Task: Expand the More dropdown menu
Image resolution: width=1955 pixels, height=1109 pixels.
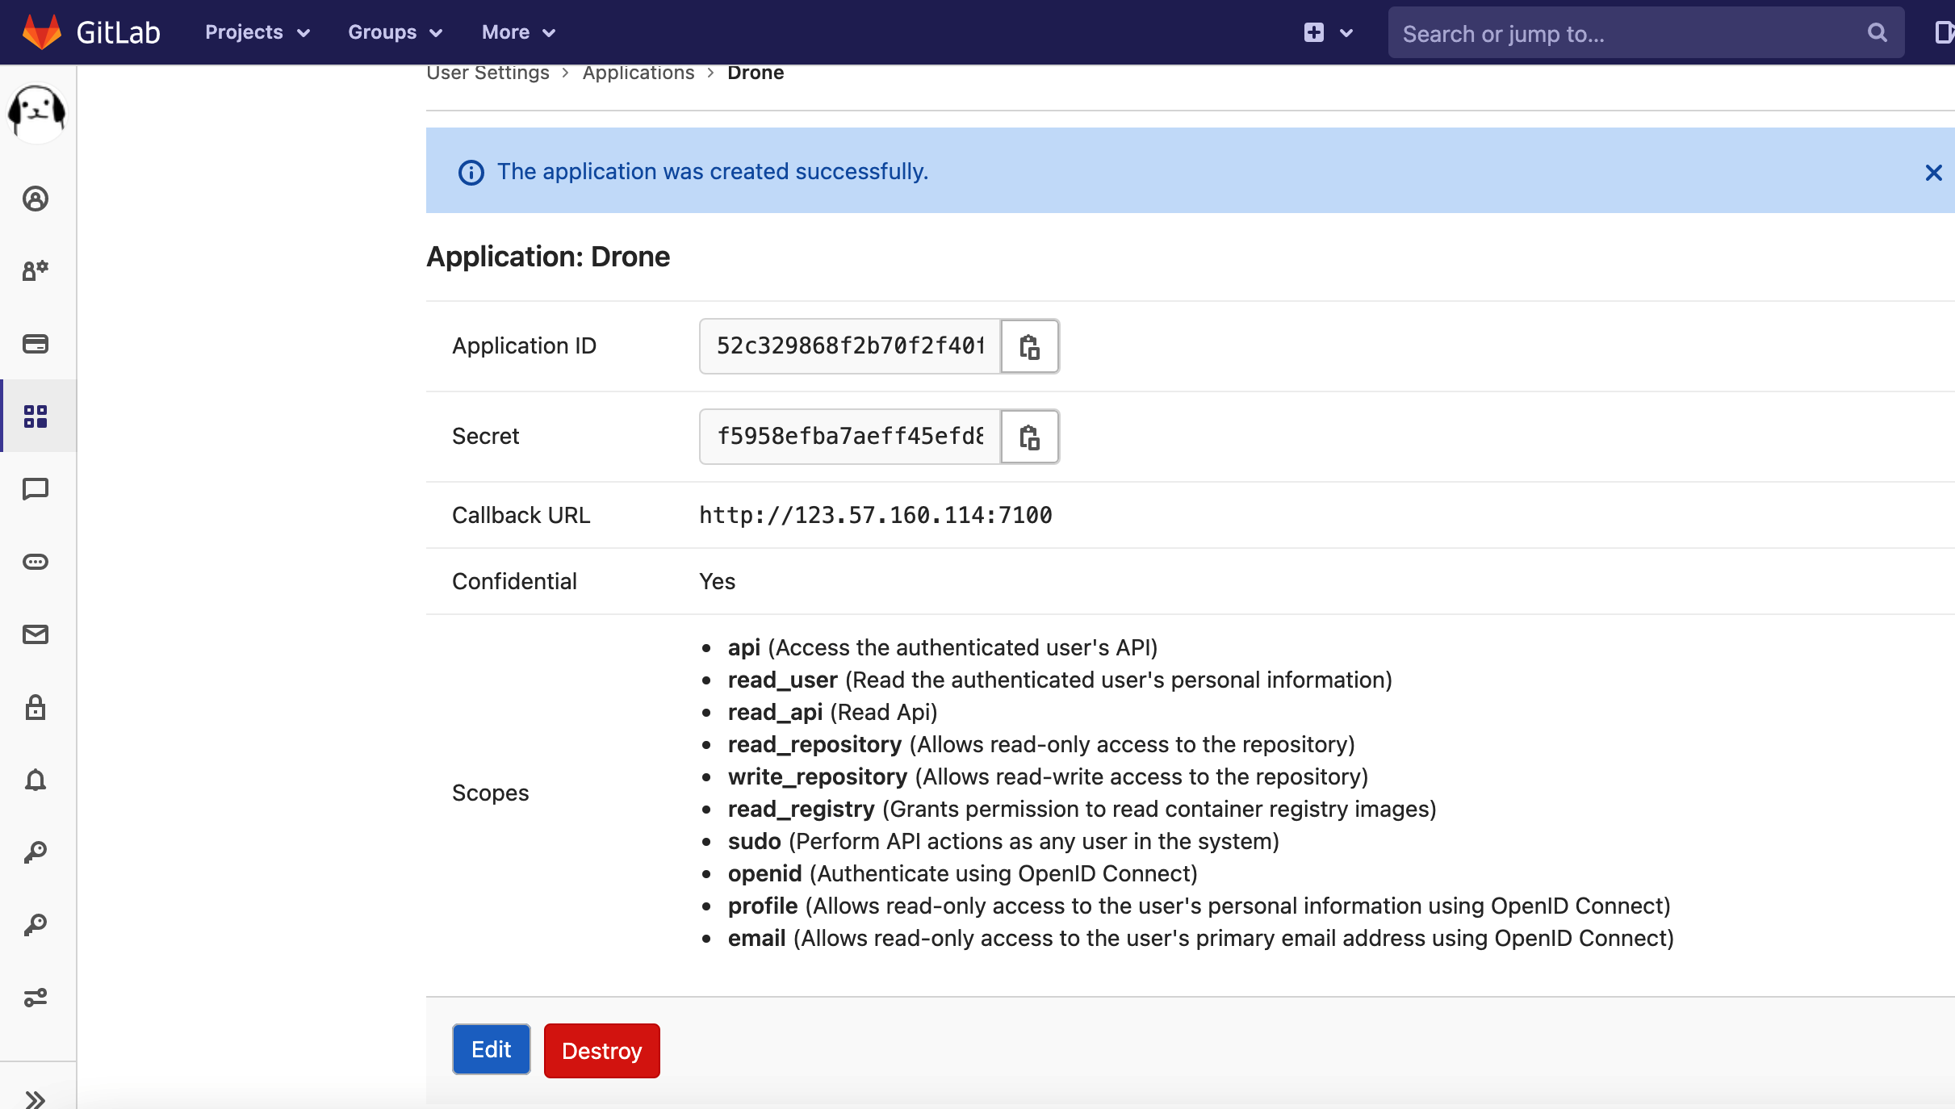Action: (x=518, y=32)
